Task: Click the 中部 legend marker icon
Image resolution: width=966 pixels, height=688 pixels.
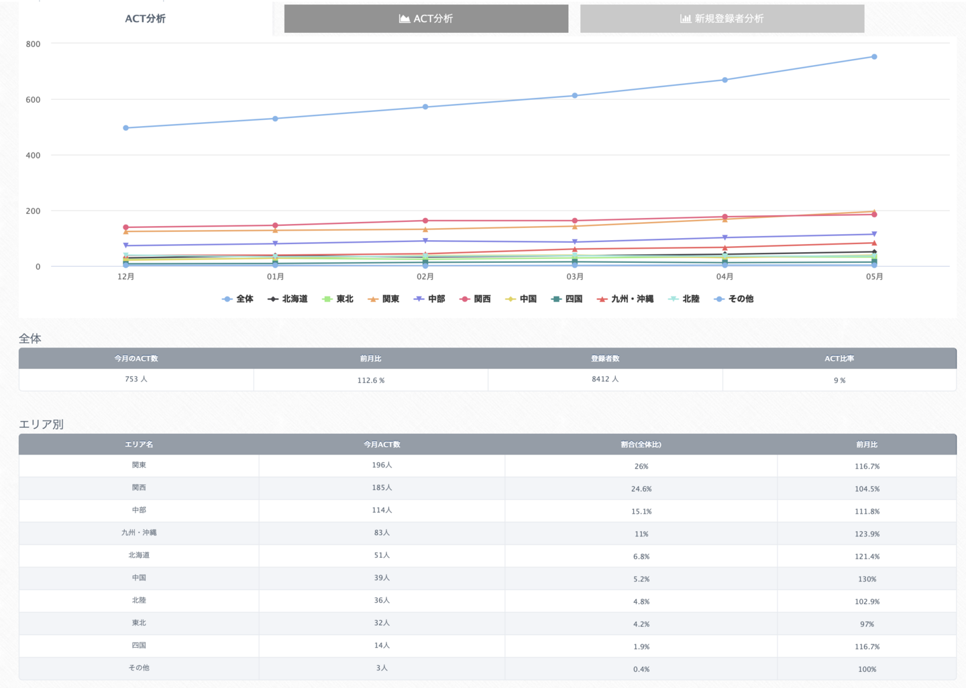Action: pos(419,299)
